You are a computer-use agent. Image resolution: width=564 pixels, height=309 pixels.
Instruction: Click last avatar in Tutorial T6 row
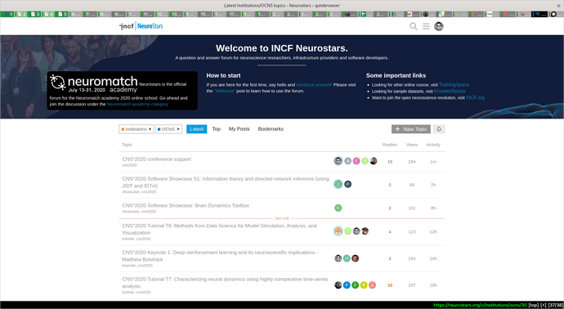pyautogui.click(x=365, y=231)
